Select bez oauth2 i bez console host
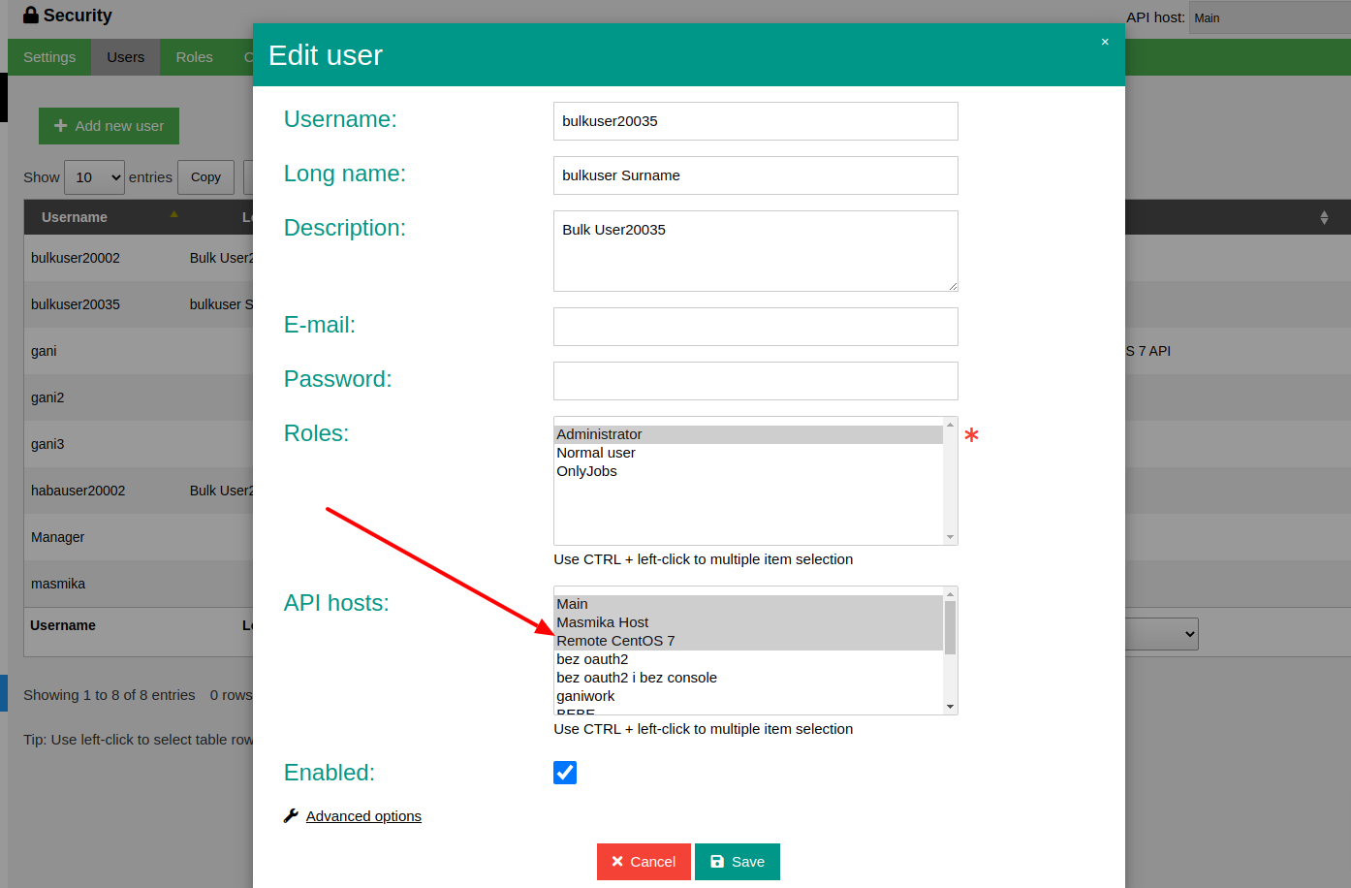The height and width of the screenshot is (888, 1351). (x=748, y=678)
